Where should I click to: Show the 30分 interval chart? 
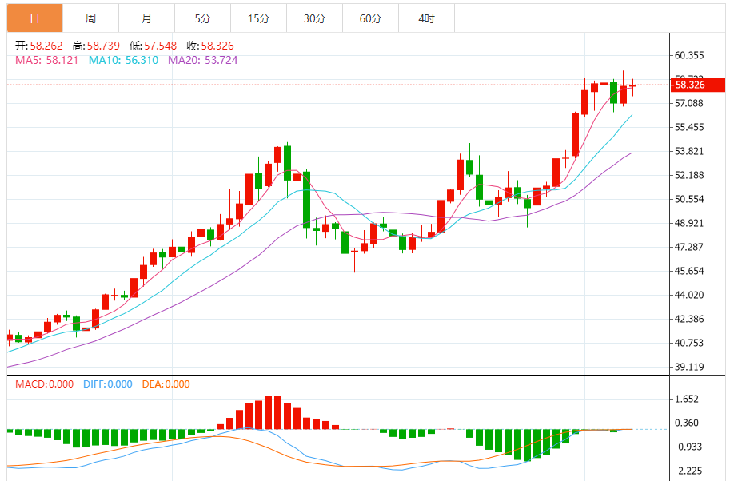314,18
